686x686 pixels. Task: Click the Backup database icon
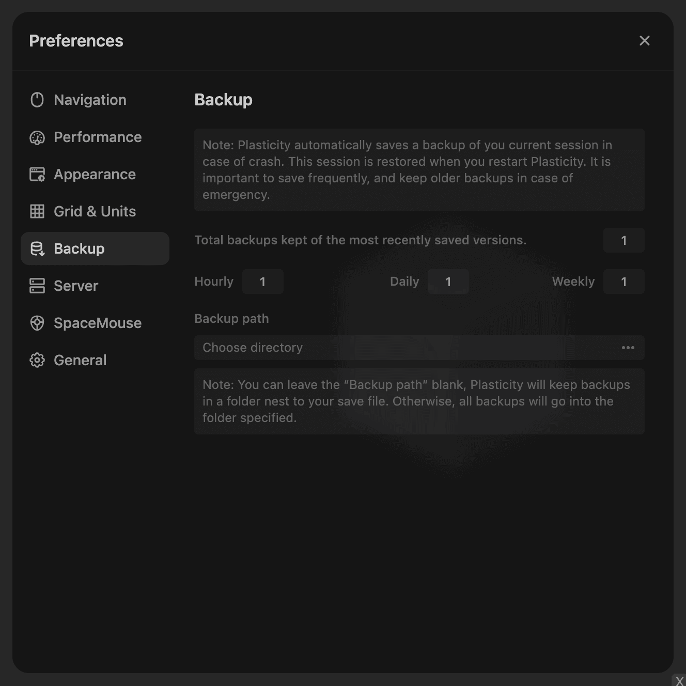[x=37, y=248]
